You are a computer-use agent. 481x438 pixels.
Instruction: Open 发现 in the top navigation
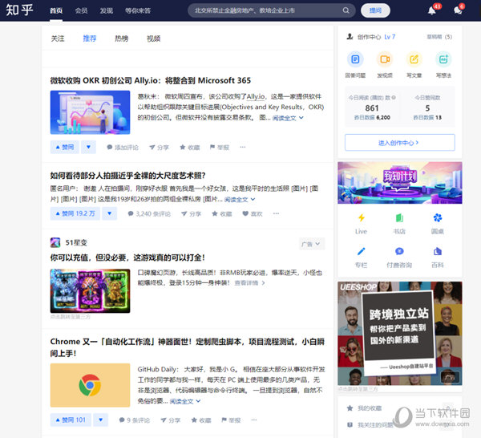[107, 10]
